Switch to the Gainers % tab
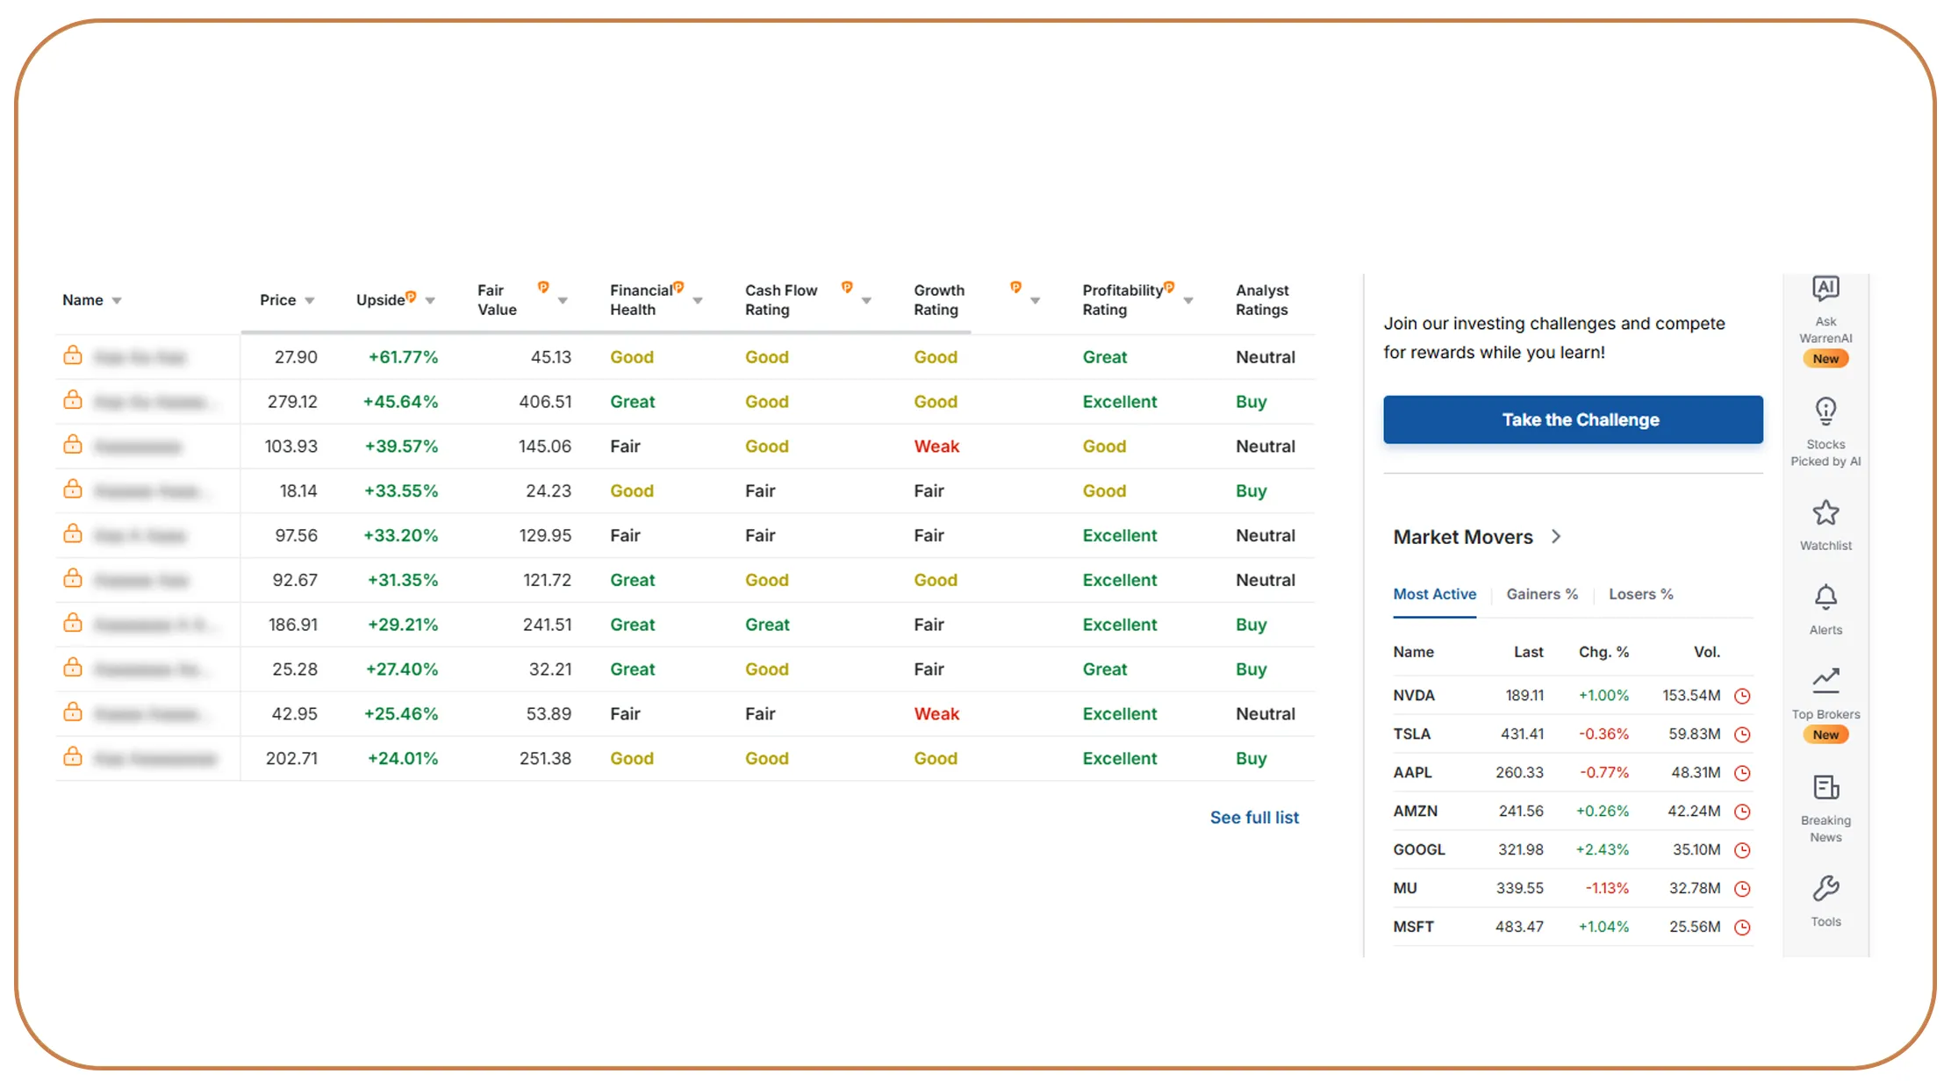Viewport: 1951px width, 1088px height. (1542, 594)
